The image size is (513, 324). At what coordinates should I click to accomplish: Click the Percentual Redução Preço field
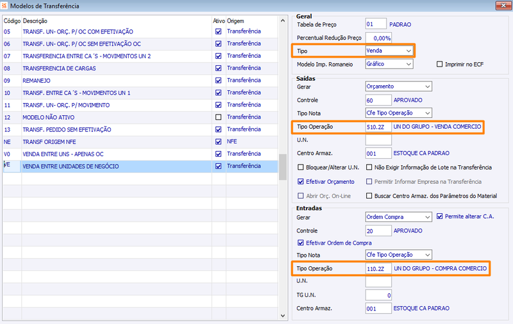(x=378, y=38)
